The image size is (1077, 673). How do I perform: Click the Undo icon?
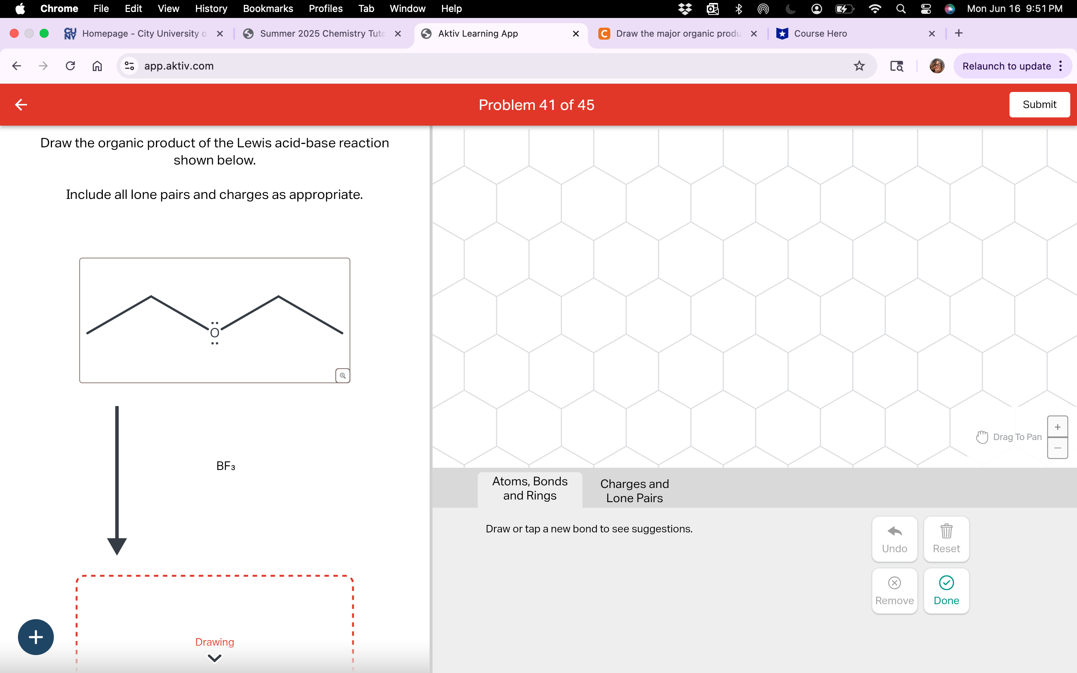click(895, 531)
